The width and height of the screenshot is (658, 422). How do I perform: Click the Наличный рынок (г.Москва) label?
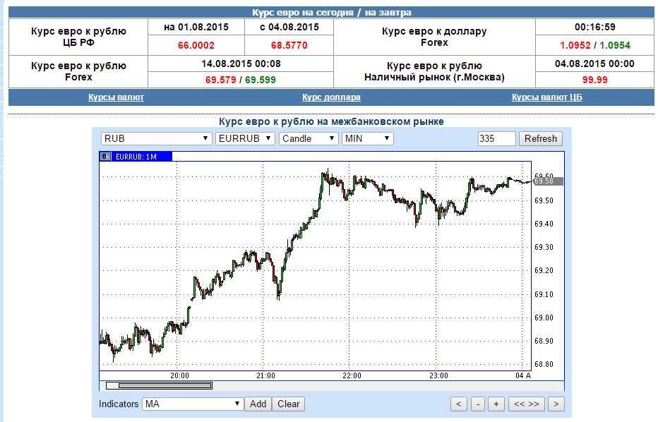(434, 77)
